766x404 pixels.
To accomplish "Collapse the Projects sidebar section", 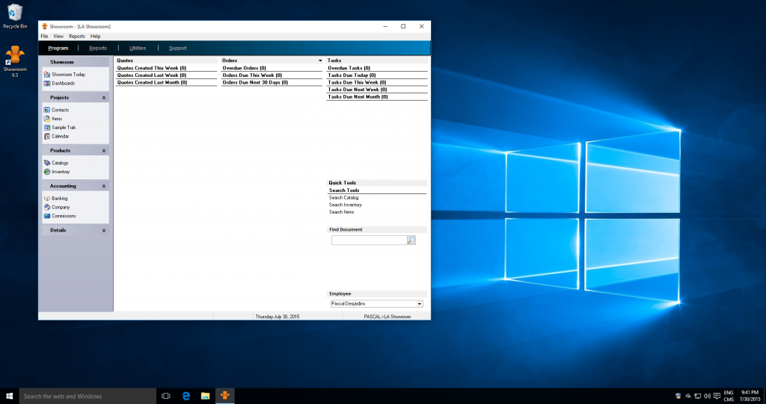I will pos(104,98).
